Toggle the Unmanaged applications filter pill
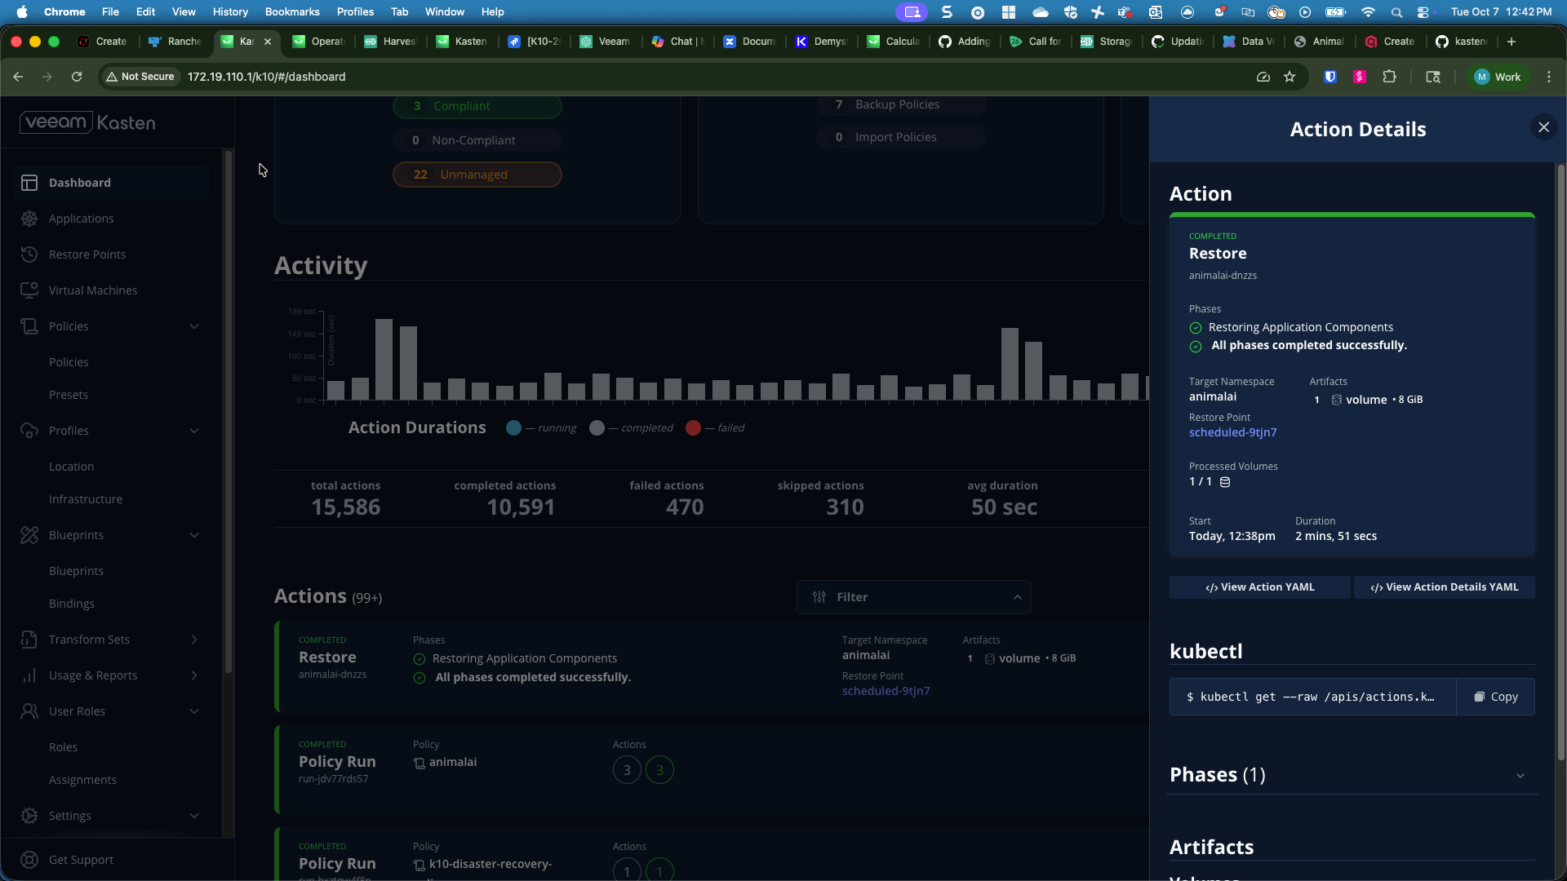 tap(477, 175)
